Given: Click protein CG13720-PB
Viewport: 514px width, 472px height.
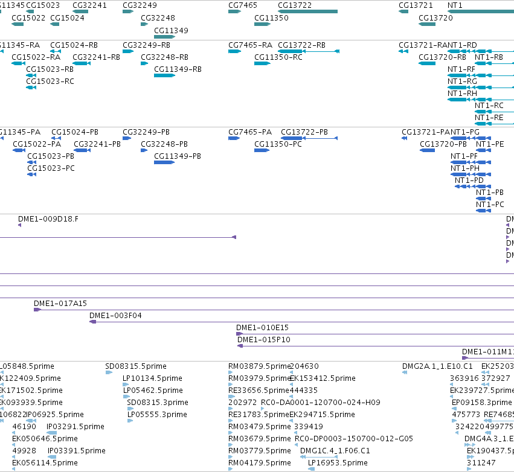Looking at the screenshot, I should 443,144.
